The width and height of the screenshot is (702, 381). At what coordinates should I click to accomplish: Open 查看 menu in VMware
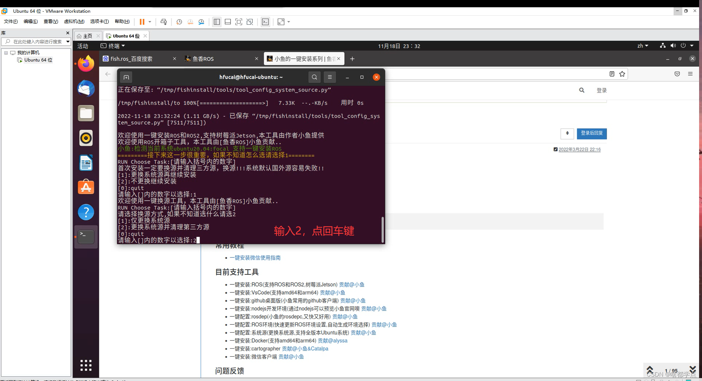51,21
